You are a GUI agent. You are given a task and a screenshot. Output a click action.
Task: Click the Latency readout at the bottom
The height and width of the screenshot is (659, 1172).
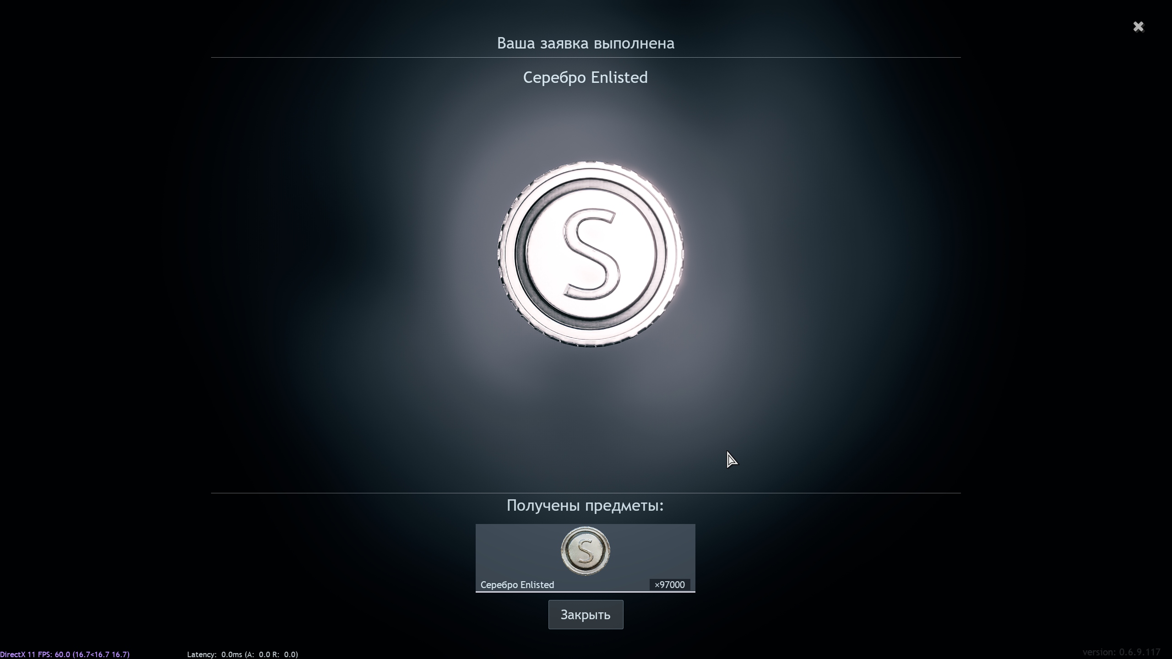[242, 654]
